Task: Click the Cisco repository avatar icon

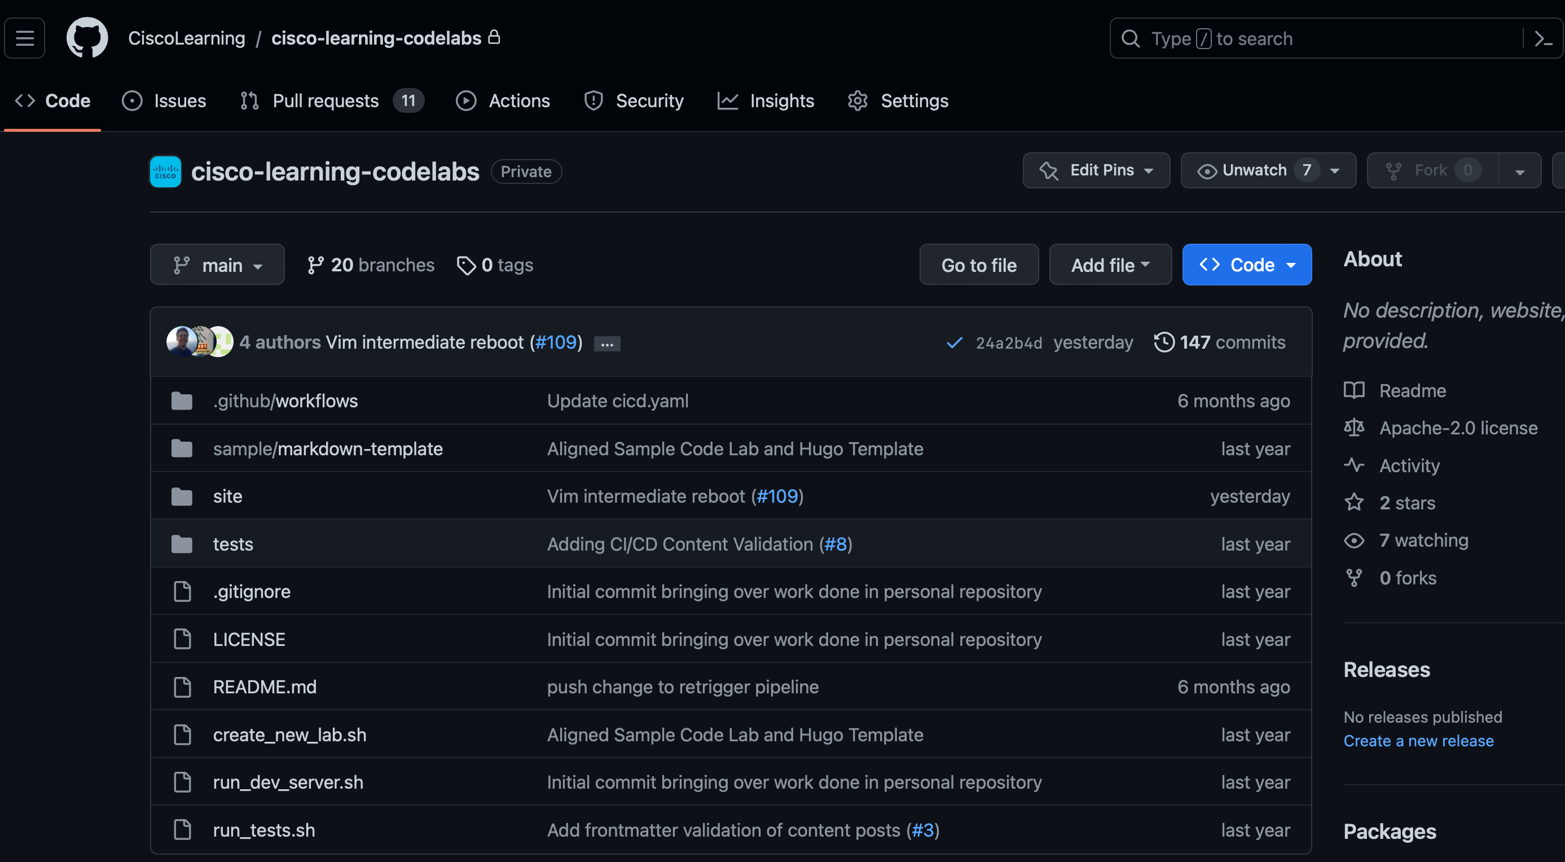Action: coord(165,172)
